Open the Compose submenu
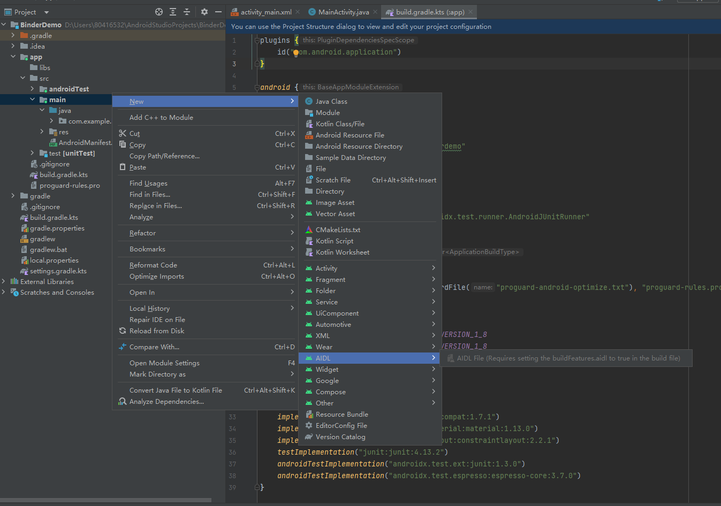Viewport: 721px width, 506px height. point(370,392)
